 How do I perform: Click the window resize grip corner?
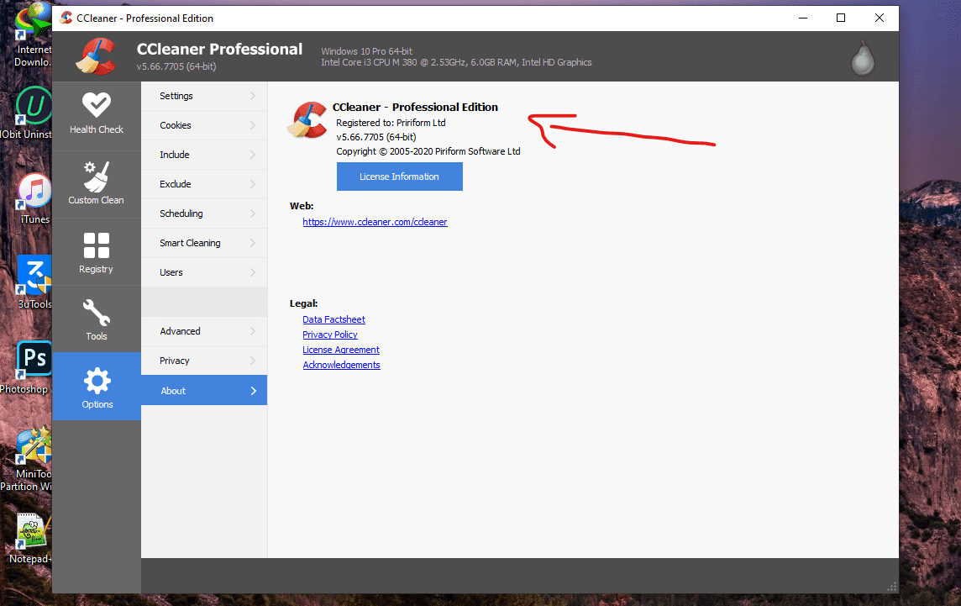[892, 587]
